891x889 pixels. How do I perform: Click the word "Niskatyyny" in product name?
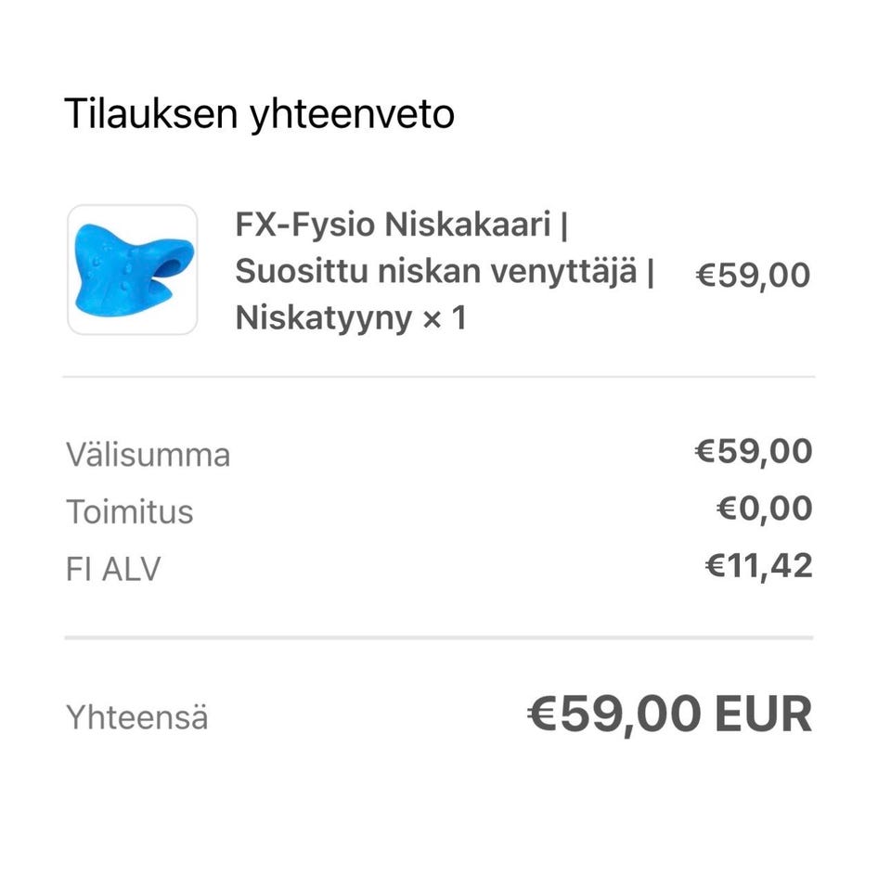pyautogui.click(x=323, y=318)
